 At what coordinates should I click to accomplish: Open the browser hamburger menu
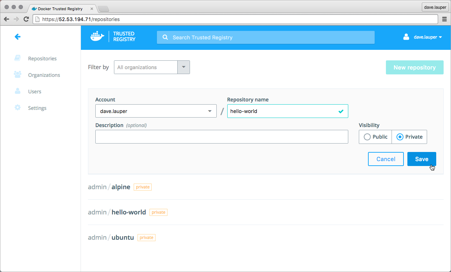pos(444,19)
